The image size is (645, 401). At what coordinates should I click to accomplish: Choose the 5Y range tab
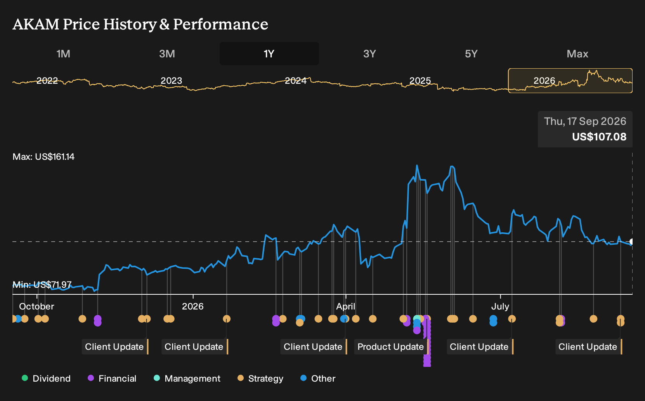(x=471, y=54)
